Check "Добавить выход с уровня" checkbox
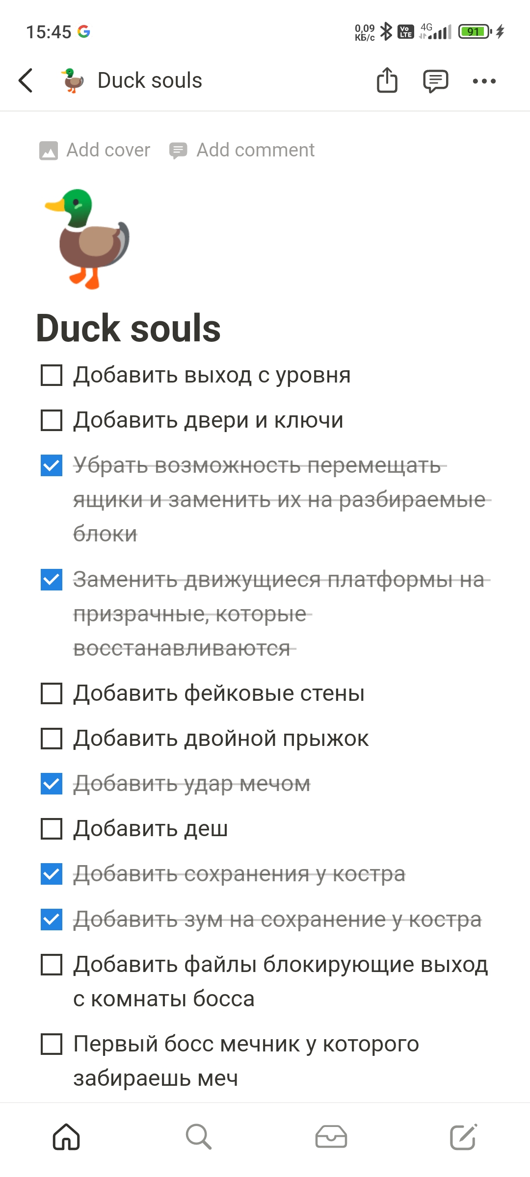The height and width of the screenshot is (1177, 530). point(52,375)
